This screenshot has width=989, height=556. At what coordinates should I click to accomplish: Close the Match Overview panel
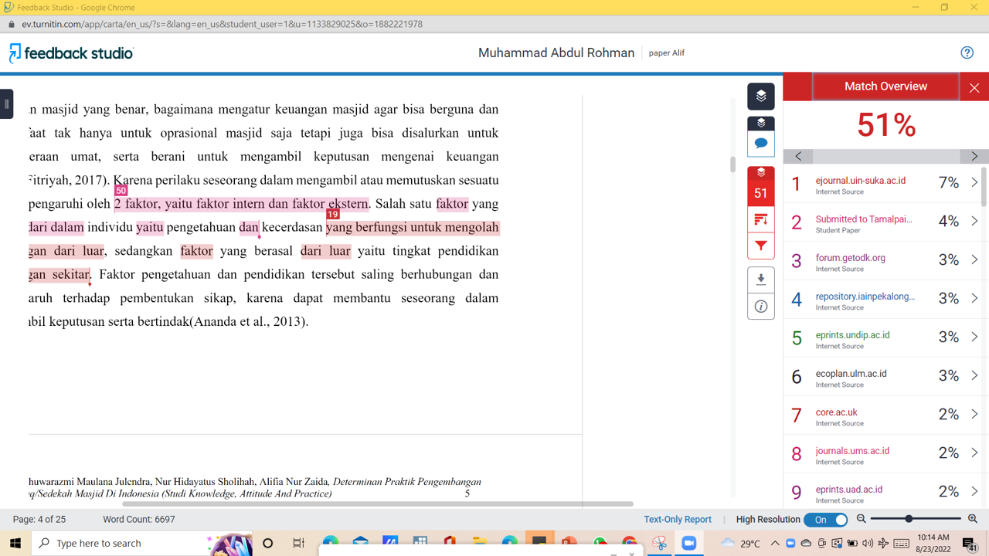(974, 87)
